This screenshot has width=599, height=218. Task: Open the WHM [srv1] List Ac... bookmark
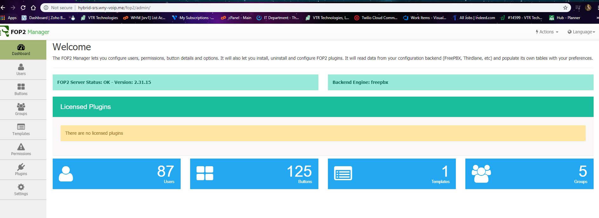(144, 18)
